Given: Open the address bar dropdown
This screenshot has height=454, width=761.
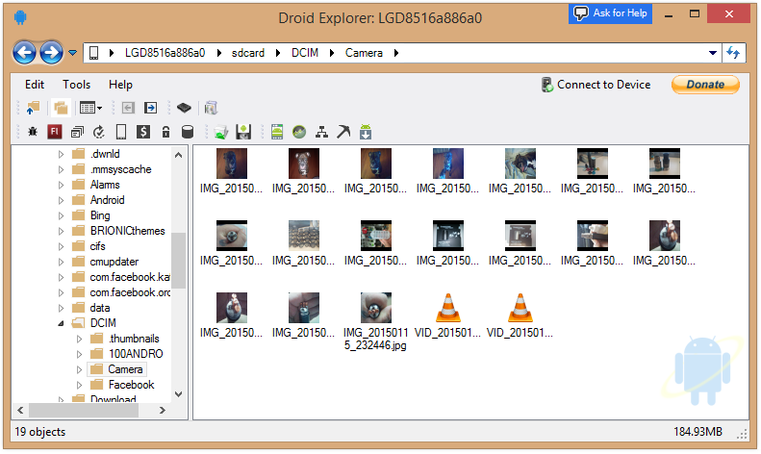Looking at the screenshot, I should [x=713, y=53].
